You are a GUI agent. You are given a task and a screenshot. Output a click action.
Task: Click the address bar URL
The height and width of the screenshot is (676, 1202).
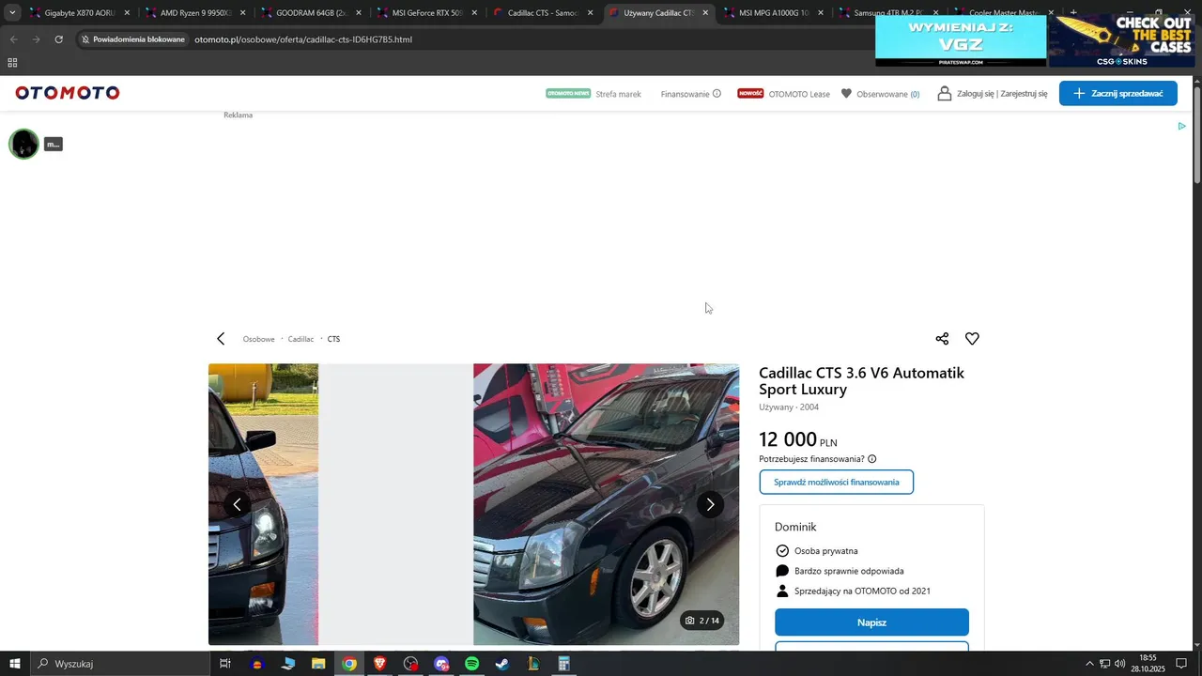coord(303,39)
